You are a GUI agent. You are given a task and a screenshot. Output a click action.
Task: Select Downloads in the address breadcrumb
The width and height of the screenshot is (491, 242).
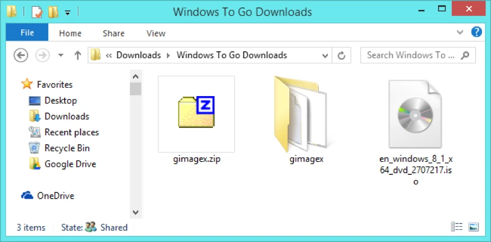[138, 55]
